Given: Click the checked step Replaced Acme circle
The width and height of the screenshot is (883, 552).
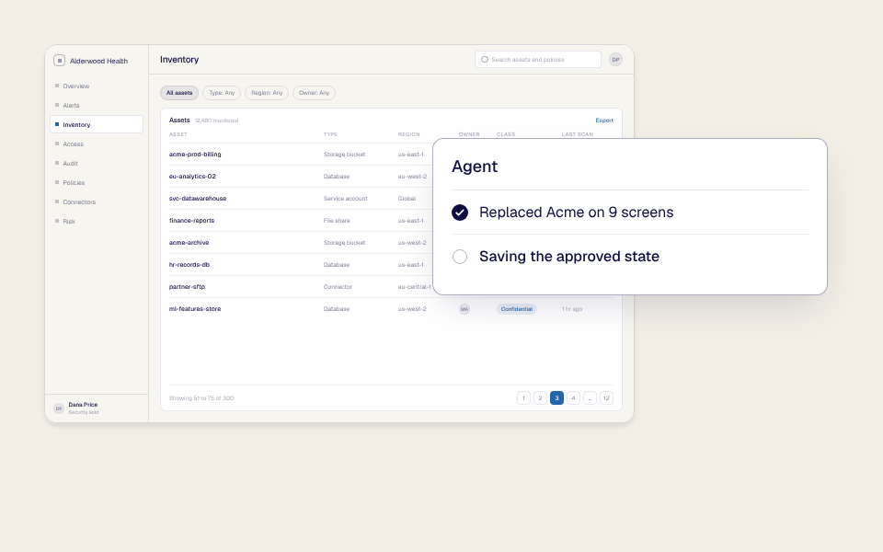Looking at the screenshot, I should coord(460,213).
